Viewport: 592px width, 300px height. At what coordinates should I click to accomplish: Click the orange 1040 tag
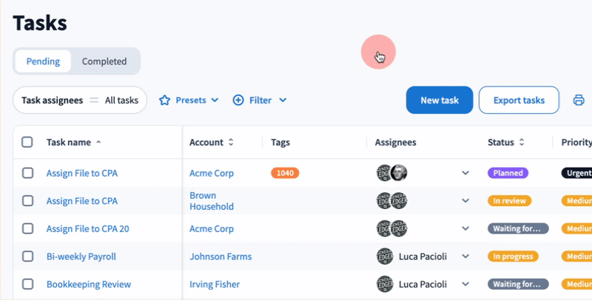285,173
